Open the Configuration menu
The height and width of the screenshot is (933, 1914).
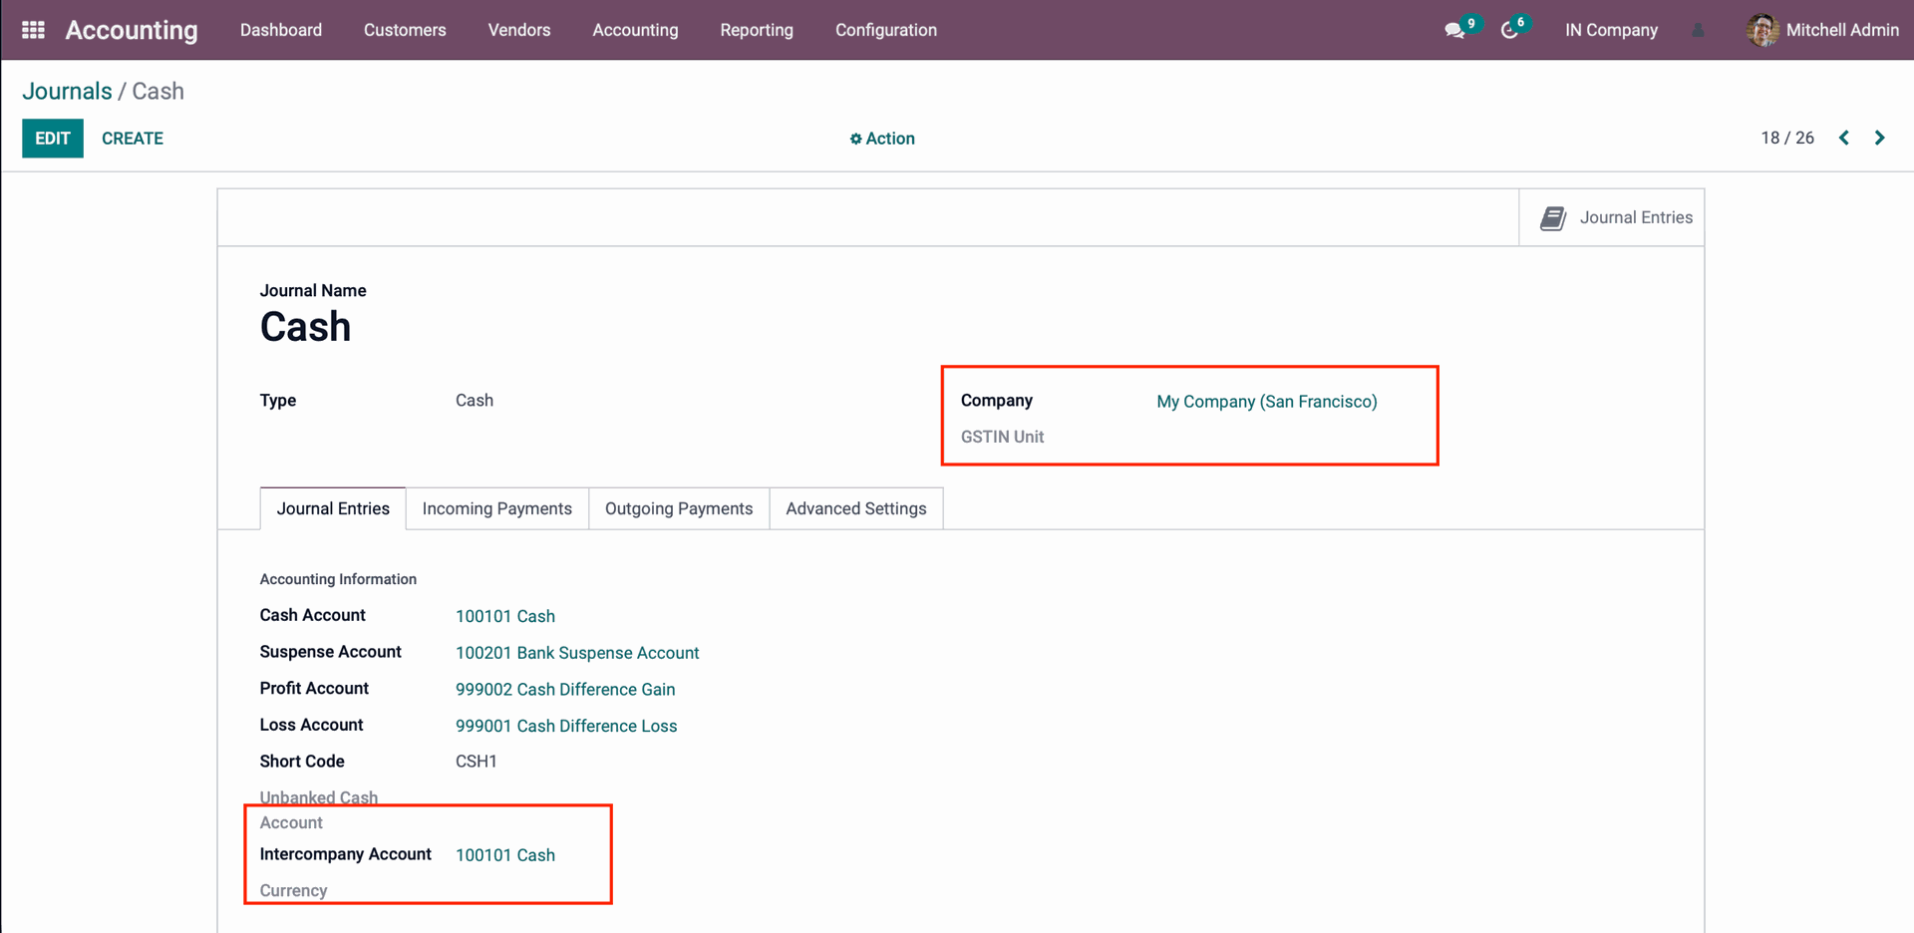885,30
